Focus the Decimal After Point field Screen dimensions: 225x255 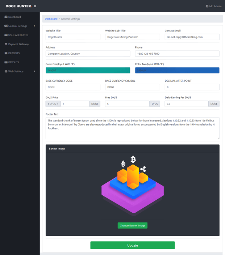[192, 87]
